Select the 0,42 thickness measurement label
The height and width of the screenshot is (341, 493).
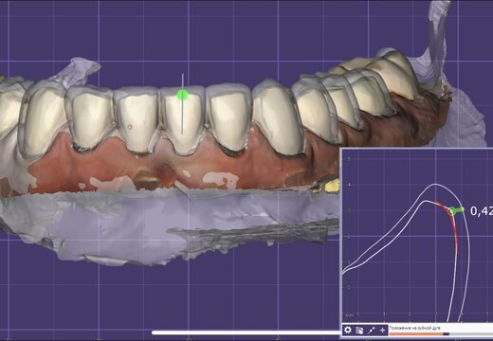[x=482, y=211]
